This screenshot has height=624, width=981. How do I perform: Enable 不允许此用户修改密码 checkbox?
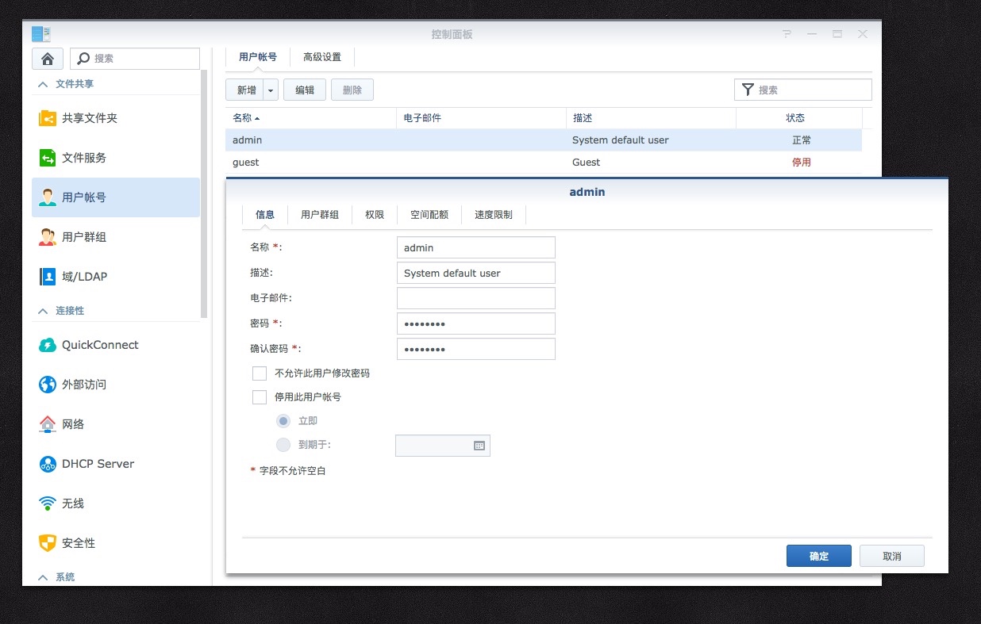(260, 373)
